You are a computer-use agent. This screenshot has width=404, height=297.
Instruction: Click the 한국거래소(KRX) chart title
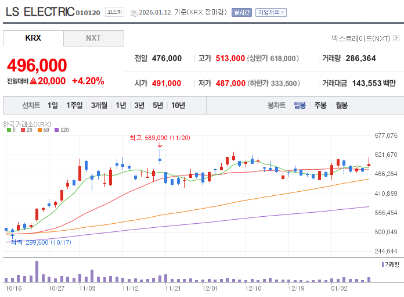(27, 124)
